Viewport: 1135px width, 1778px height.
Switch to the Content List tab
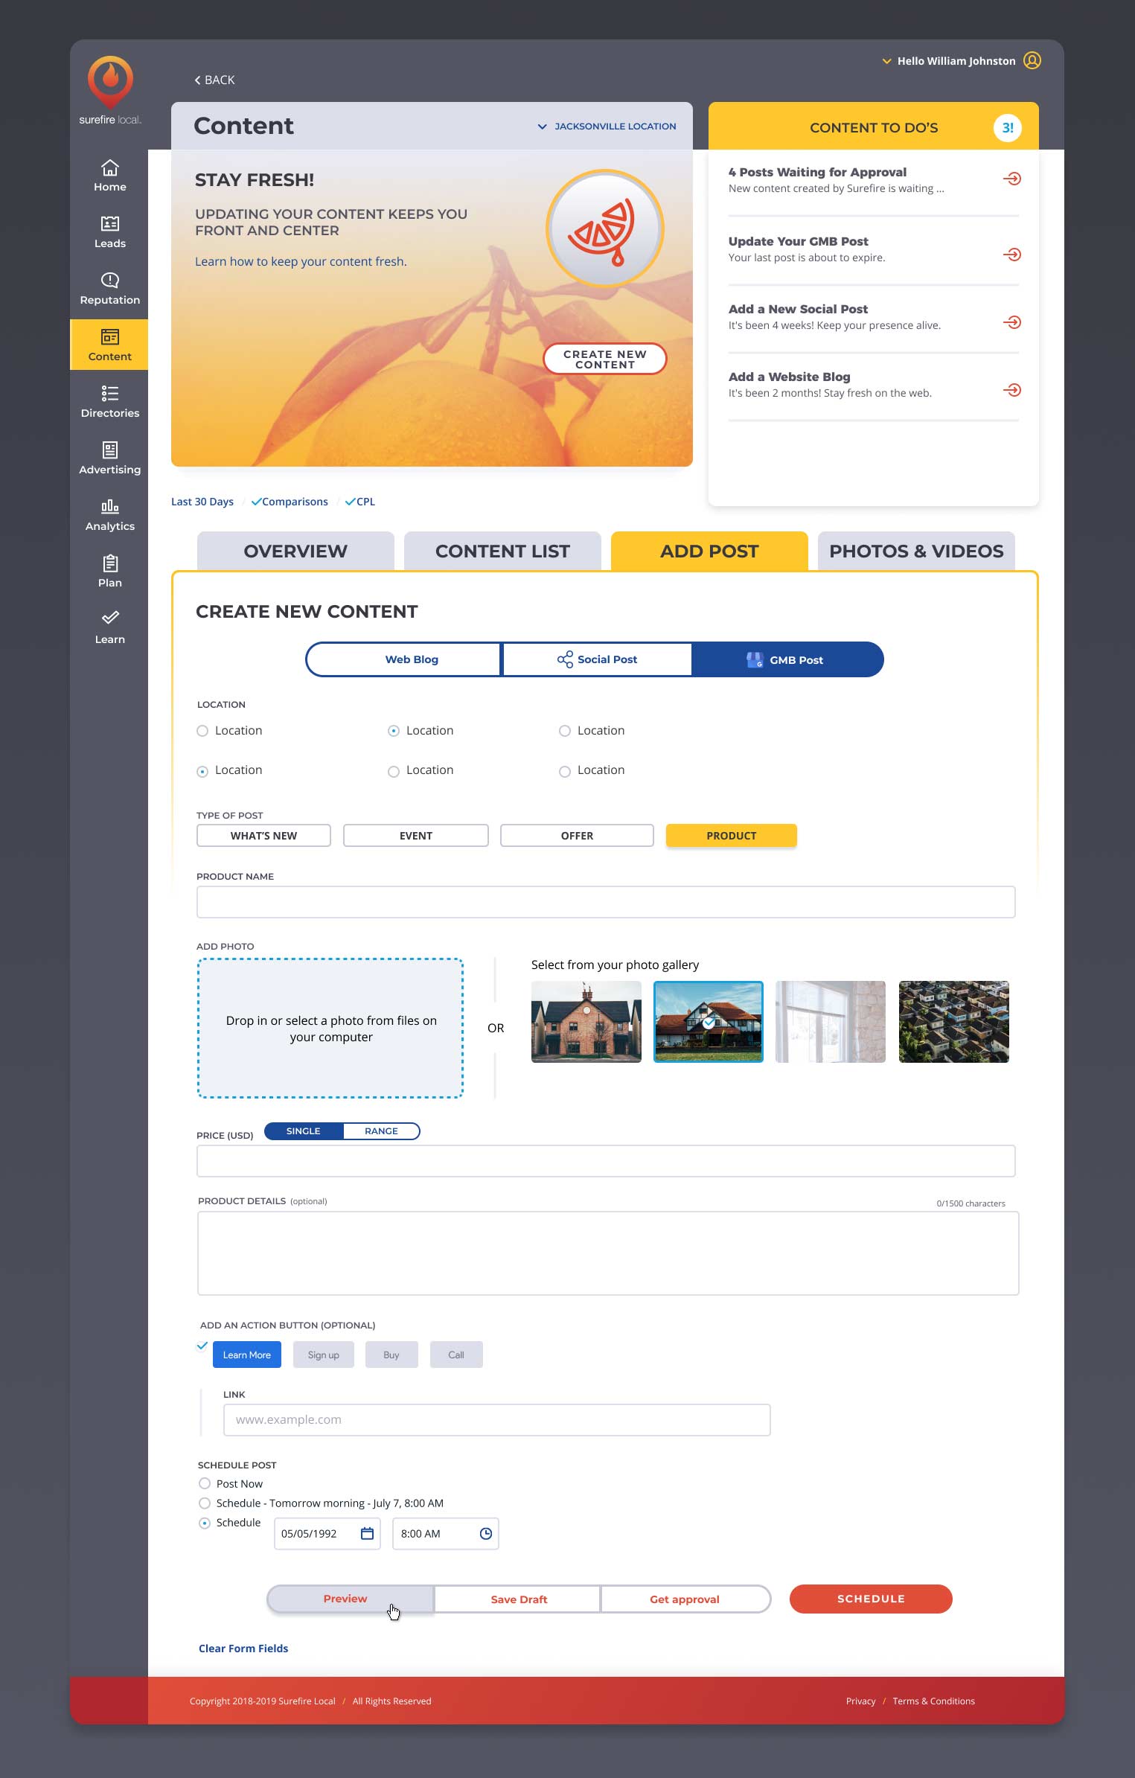click(502, 551)
